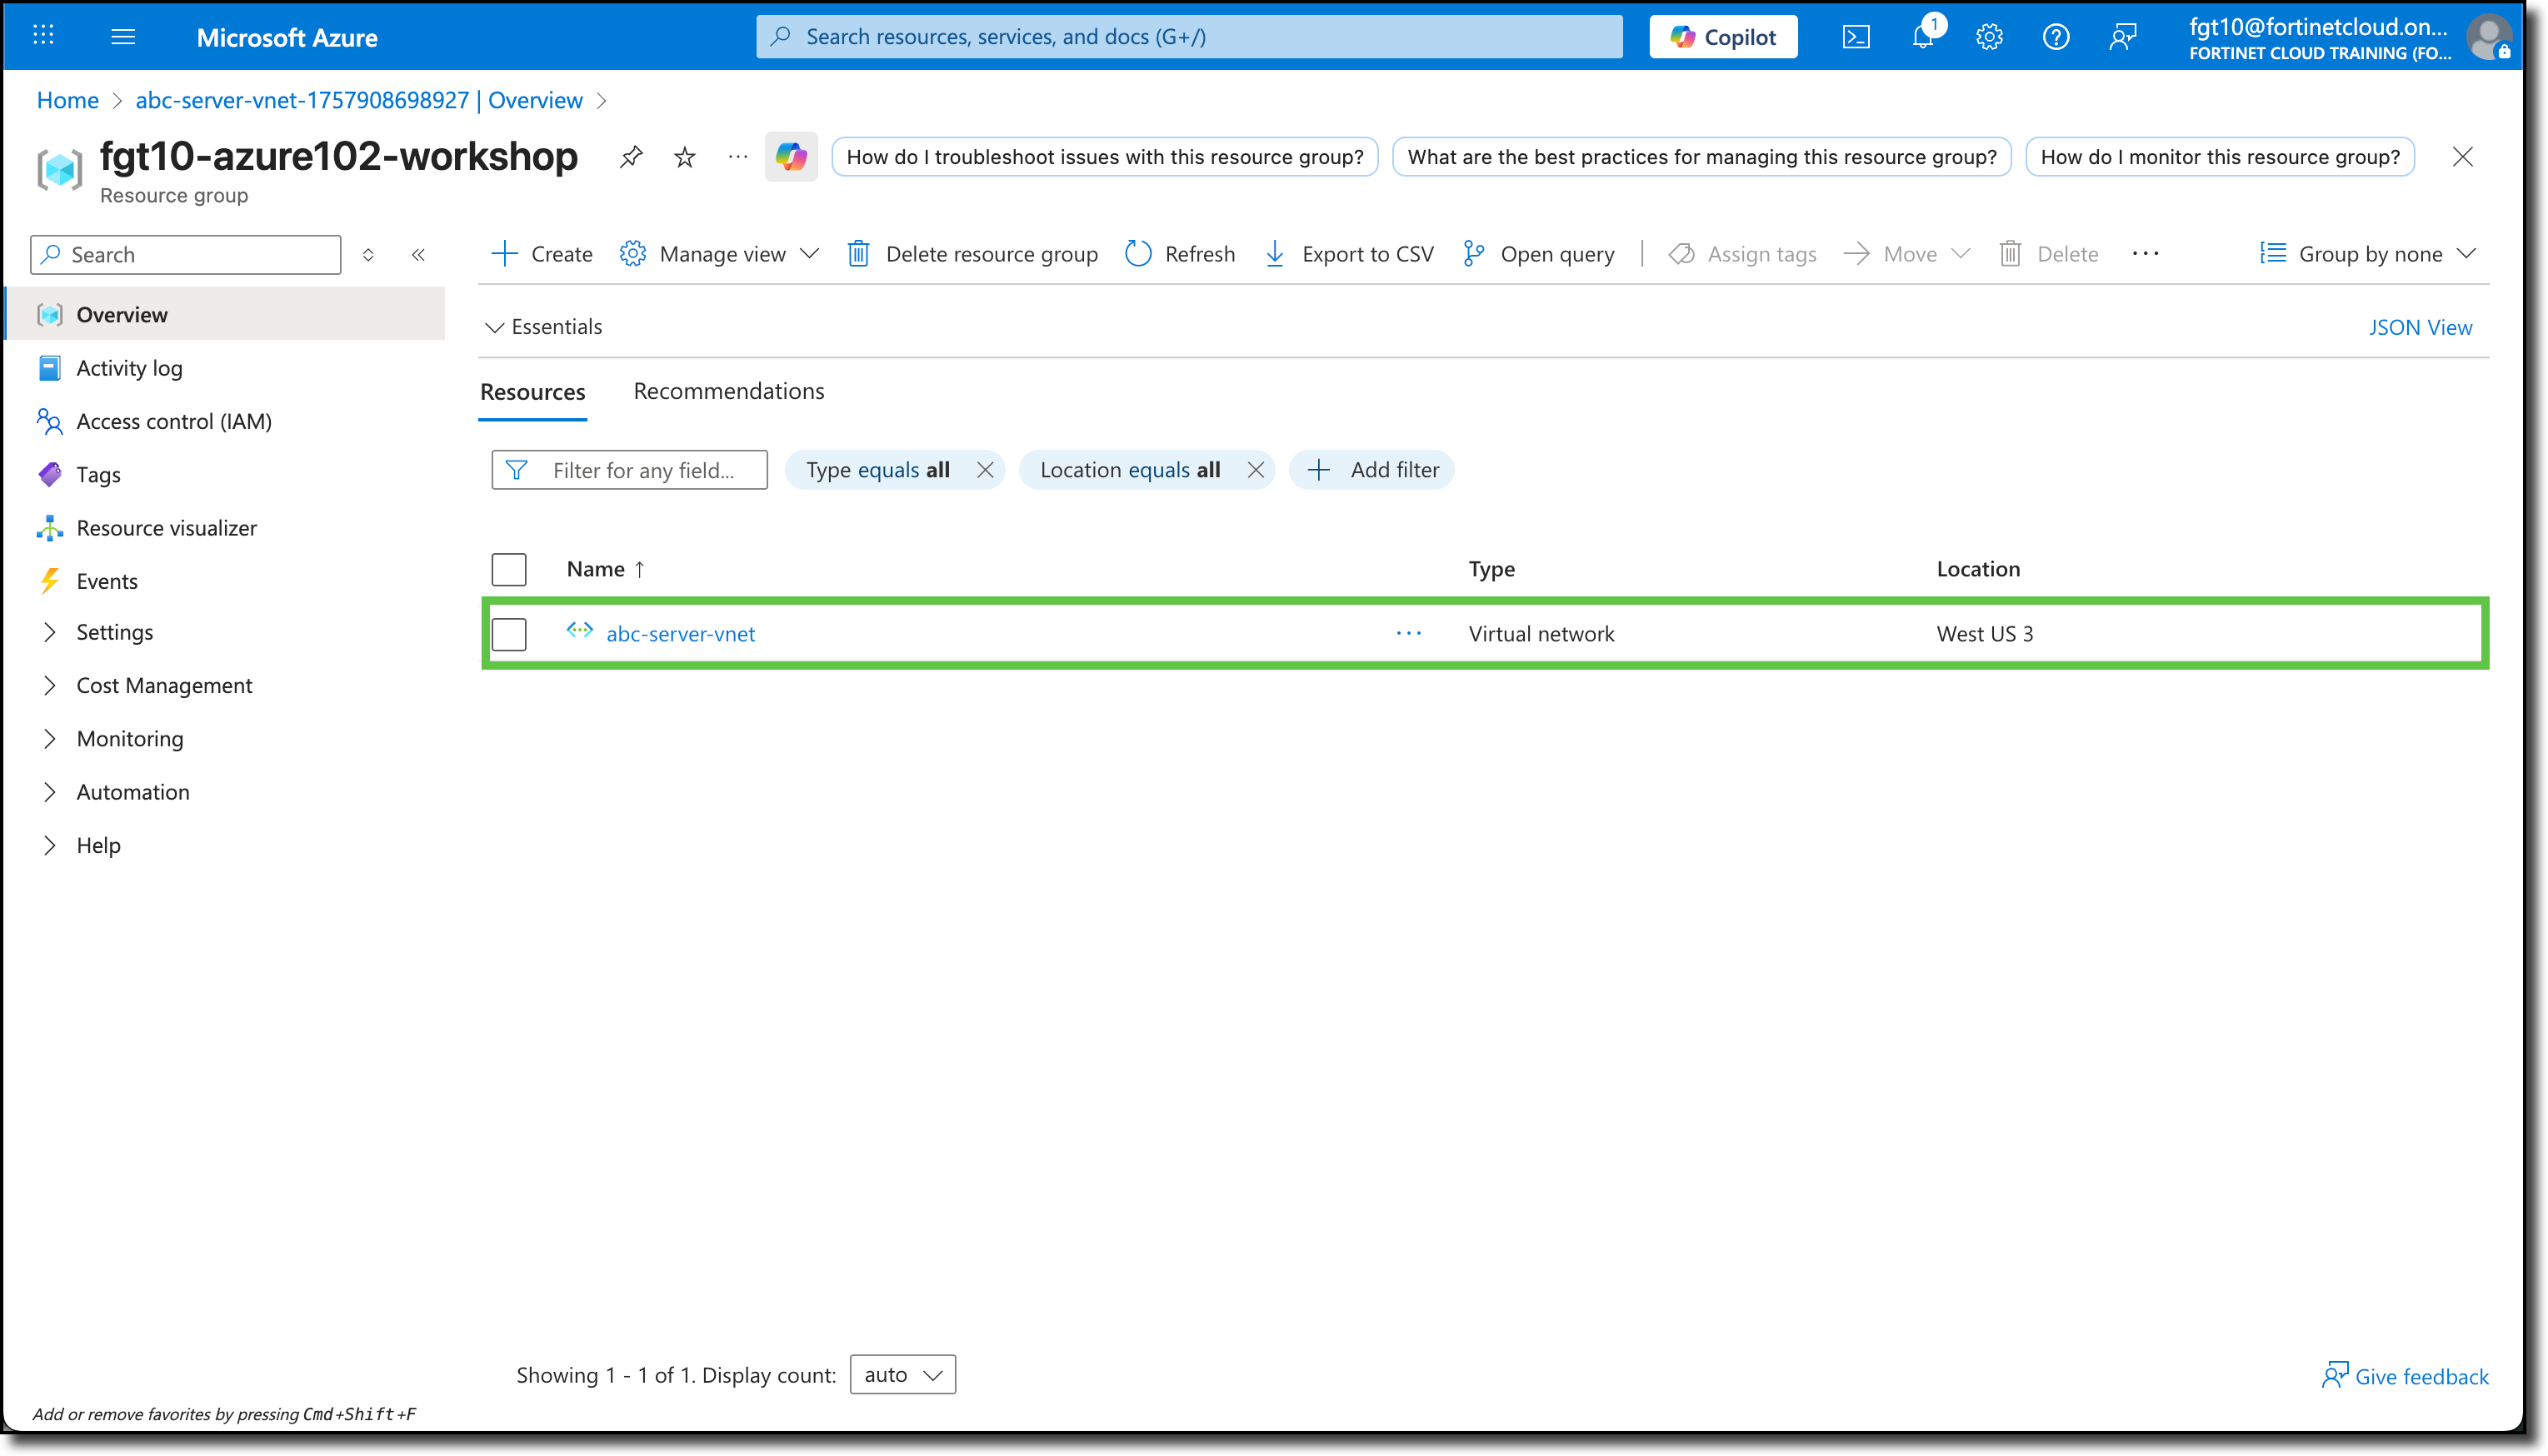This screenshot has width=2548, height=1456.
Task: Open the abc-server-vnet virtual network
Action: (x=681, y=633)
